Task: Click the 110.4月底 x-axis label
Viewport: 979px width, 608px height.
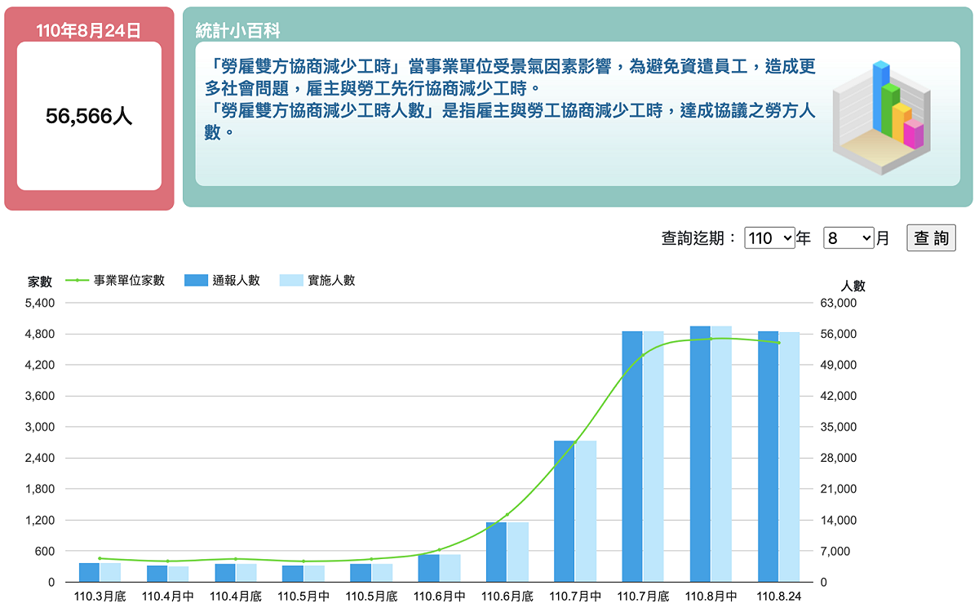Action: 236,597
